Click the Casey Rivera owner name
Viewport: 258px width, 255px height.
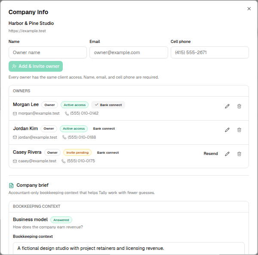pyautogui.click(x=27, y=152)
